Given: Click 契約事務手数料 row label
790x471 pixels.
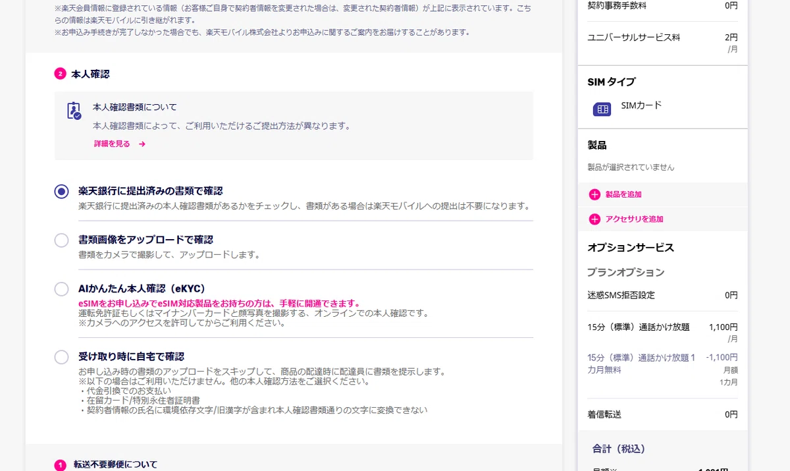Looking at the screenshot, I should click(617, 5).
